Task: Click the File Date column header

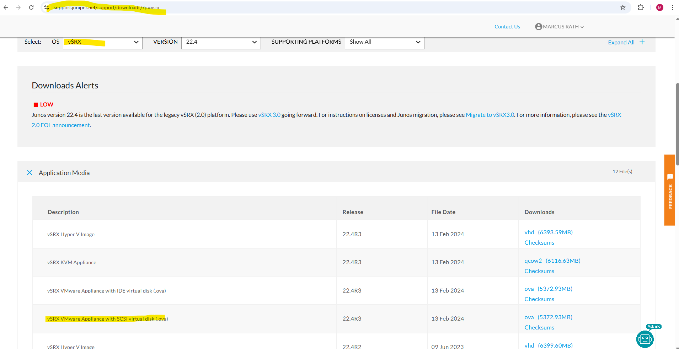Action: click(x=443, y=212)
